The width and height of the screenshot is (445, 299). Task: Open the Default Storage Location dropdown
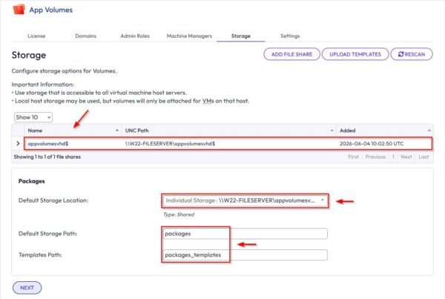[245, 201]
